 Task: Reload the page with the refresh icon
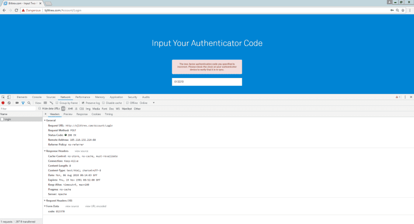tap(17, 10)
